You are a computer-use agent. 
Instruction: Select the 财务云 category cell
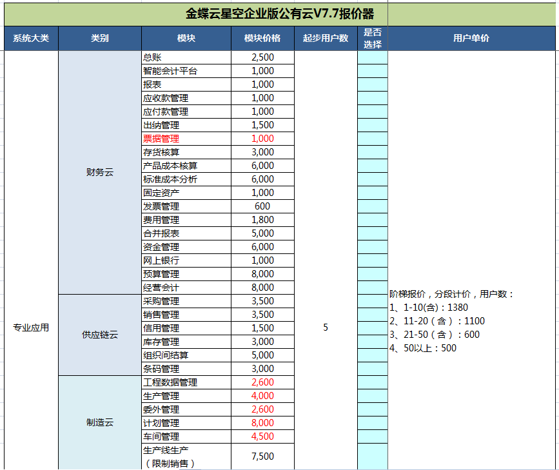coord(100,172)
